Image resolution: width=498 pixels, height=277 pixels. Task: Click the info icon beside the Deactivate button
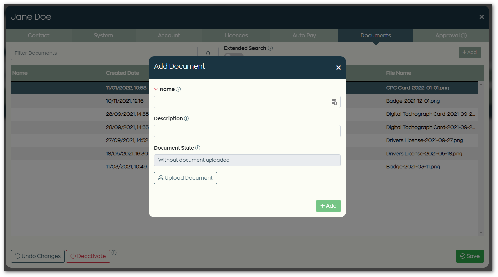click(x=114, y=253)
